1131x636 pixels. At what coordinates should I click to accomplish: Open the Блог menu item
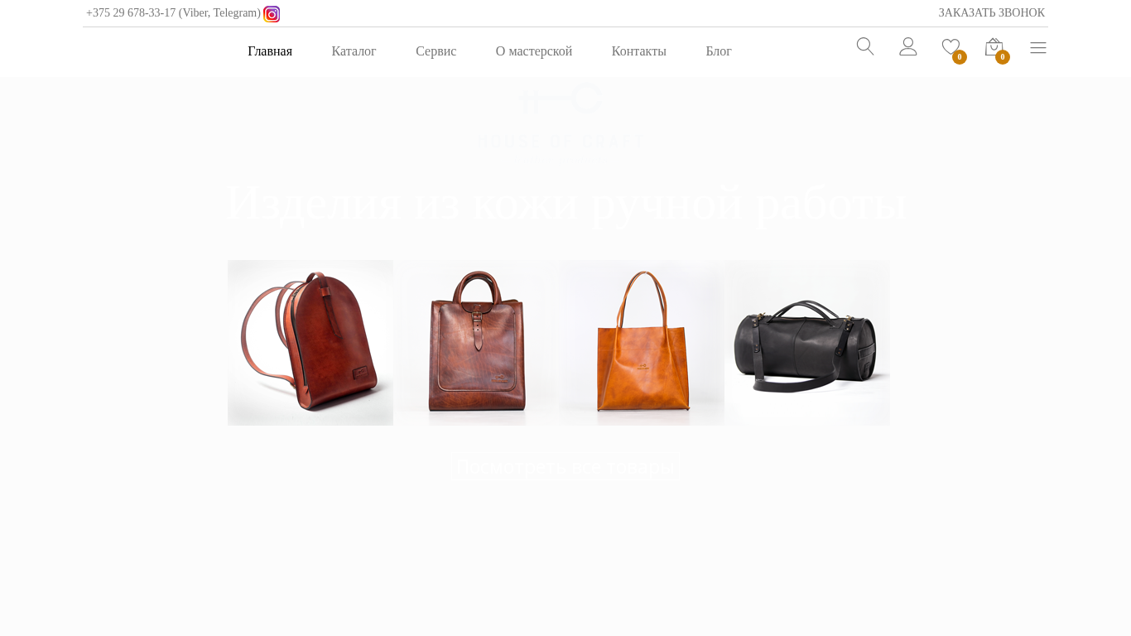[x=719, y=51]
